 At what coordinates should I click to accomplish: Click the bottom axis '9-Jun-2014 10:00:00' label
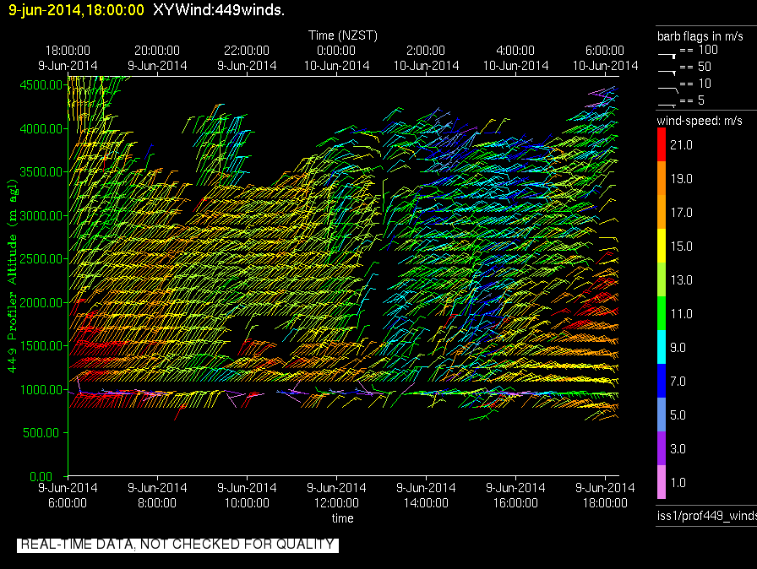(247, 496)
